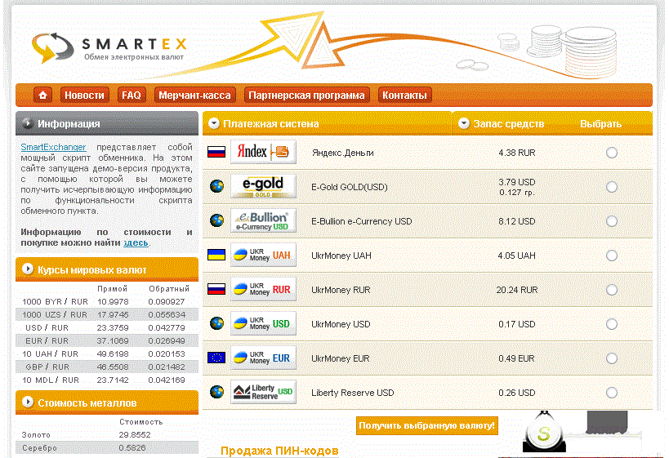Click the Получить выбранную валюту! button
Viewport: 669px width, 458px height.
click(x=426, y=425)
